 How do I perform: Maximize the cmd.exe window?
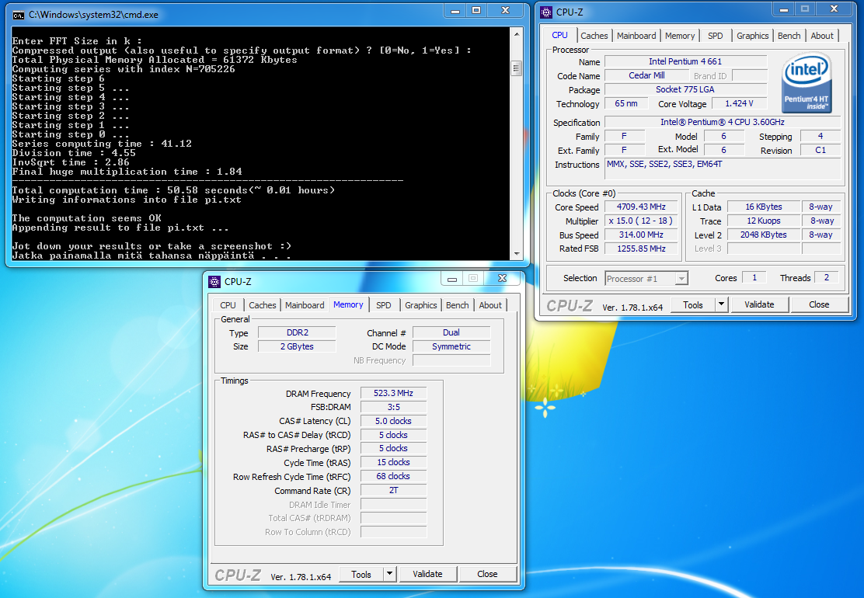click(x=476, y=11)
